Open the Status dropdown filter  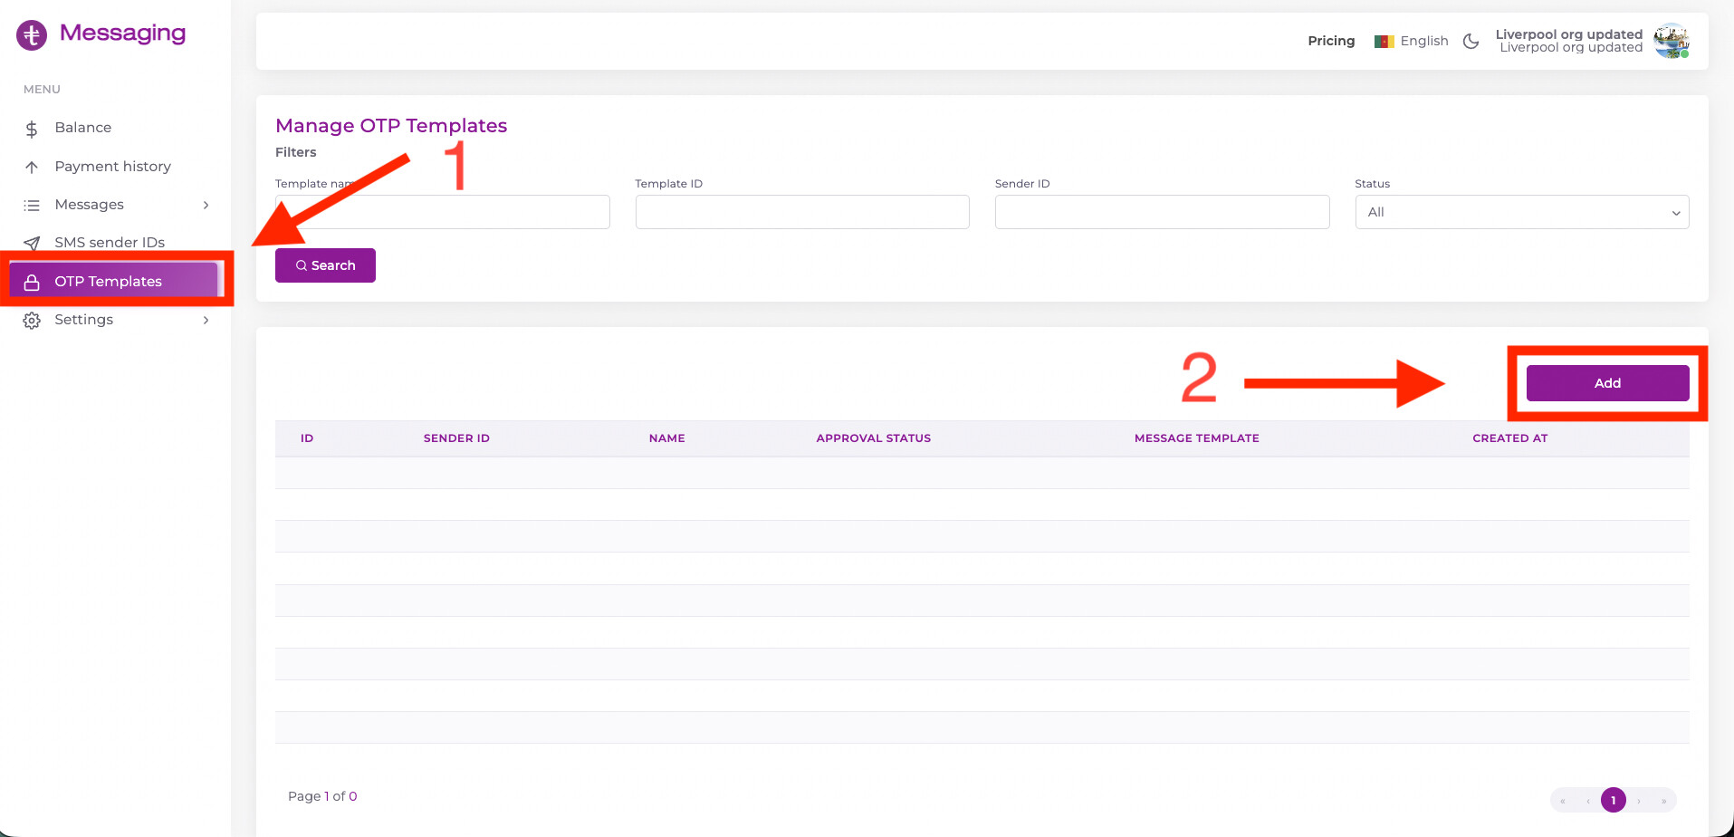coord(1521,212)
